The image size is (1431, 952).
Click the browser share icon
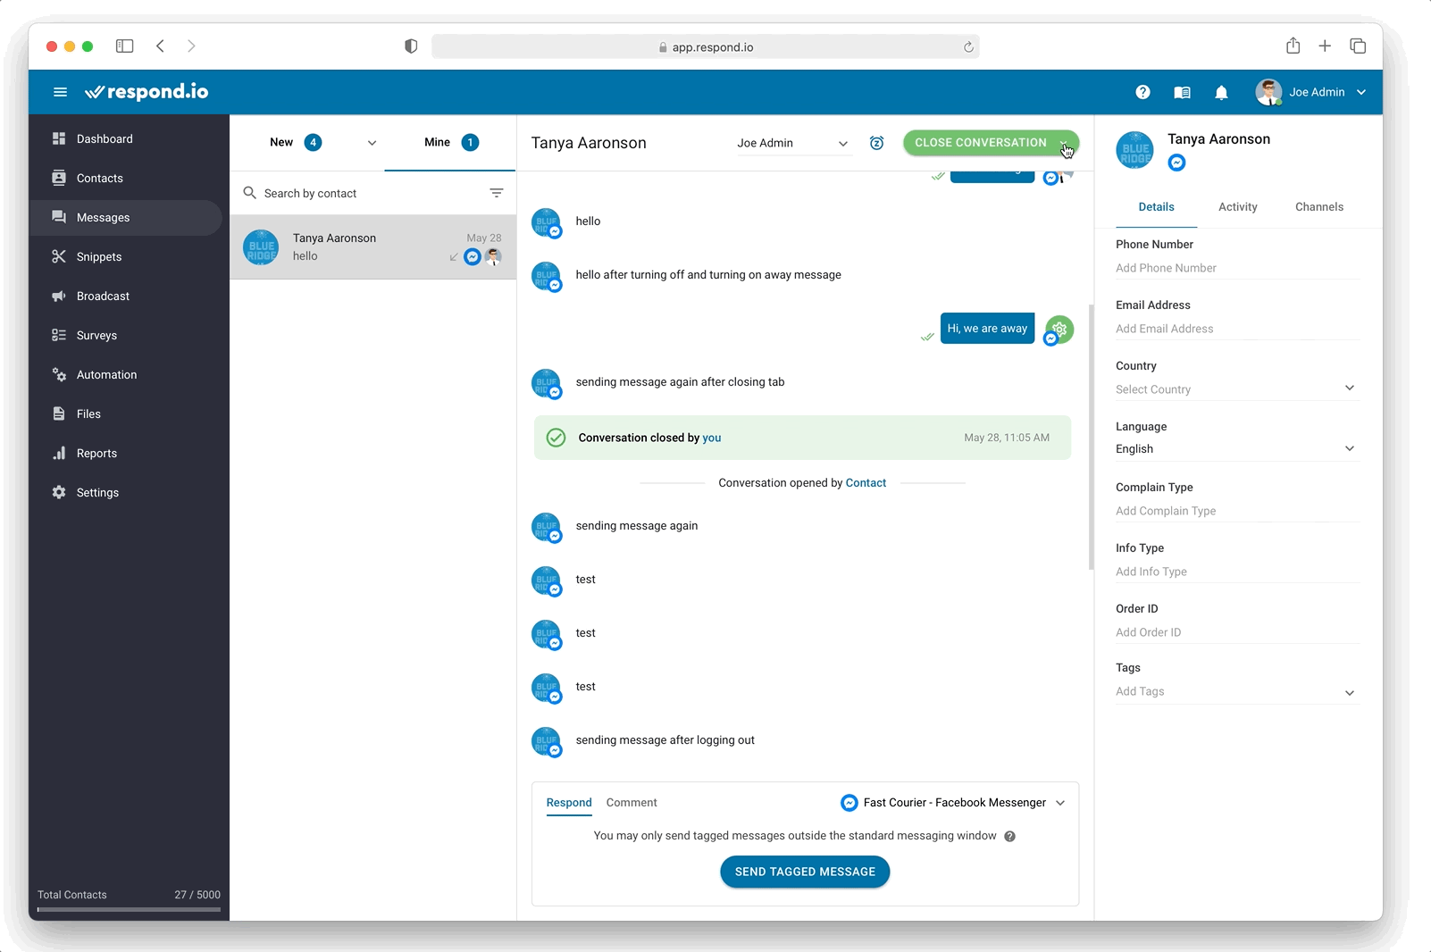[x=1293, y=46]
